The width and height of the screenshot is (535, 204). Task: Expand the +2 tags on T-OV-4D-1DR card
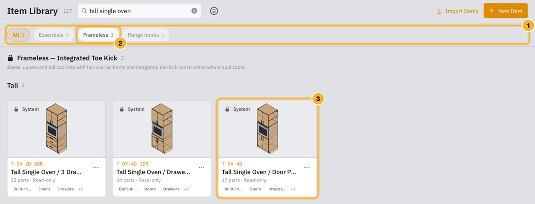click(187, 189)
